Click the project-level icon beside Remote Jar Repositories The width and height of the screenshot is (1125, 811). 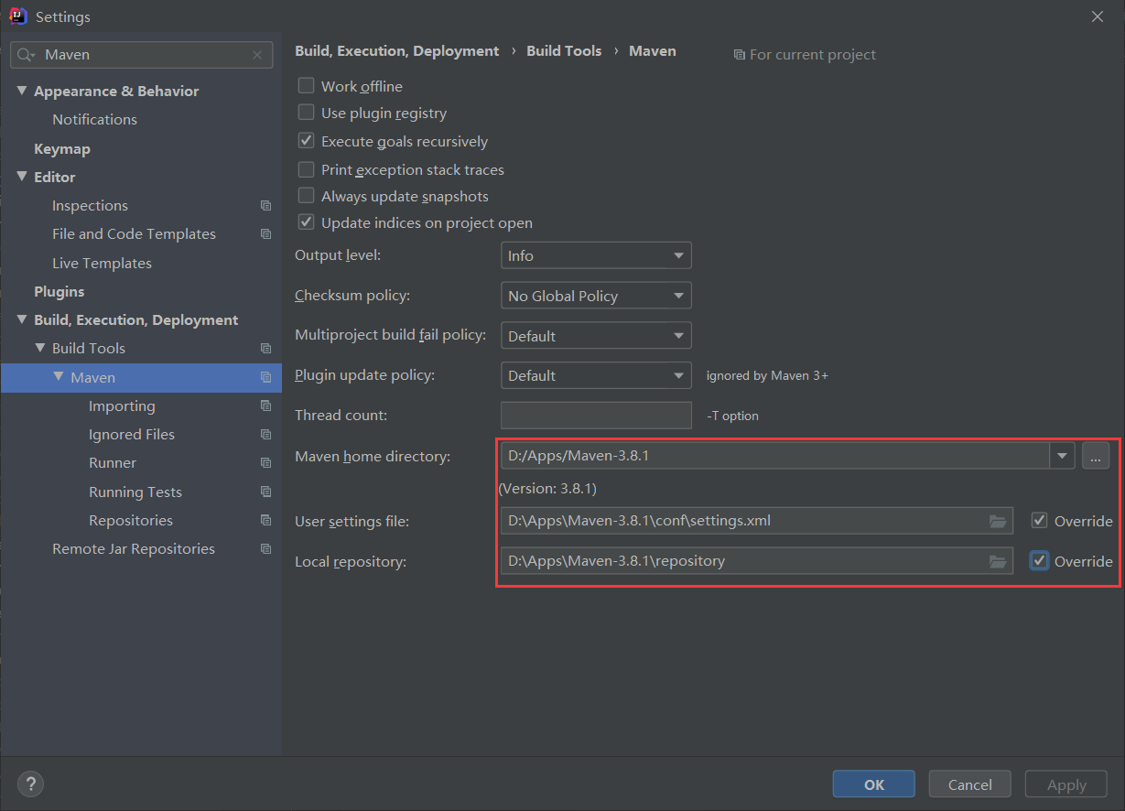tap(265, 549)
